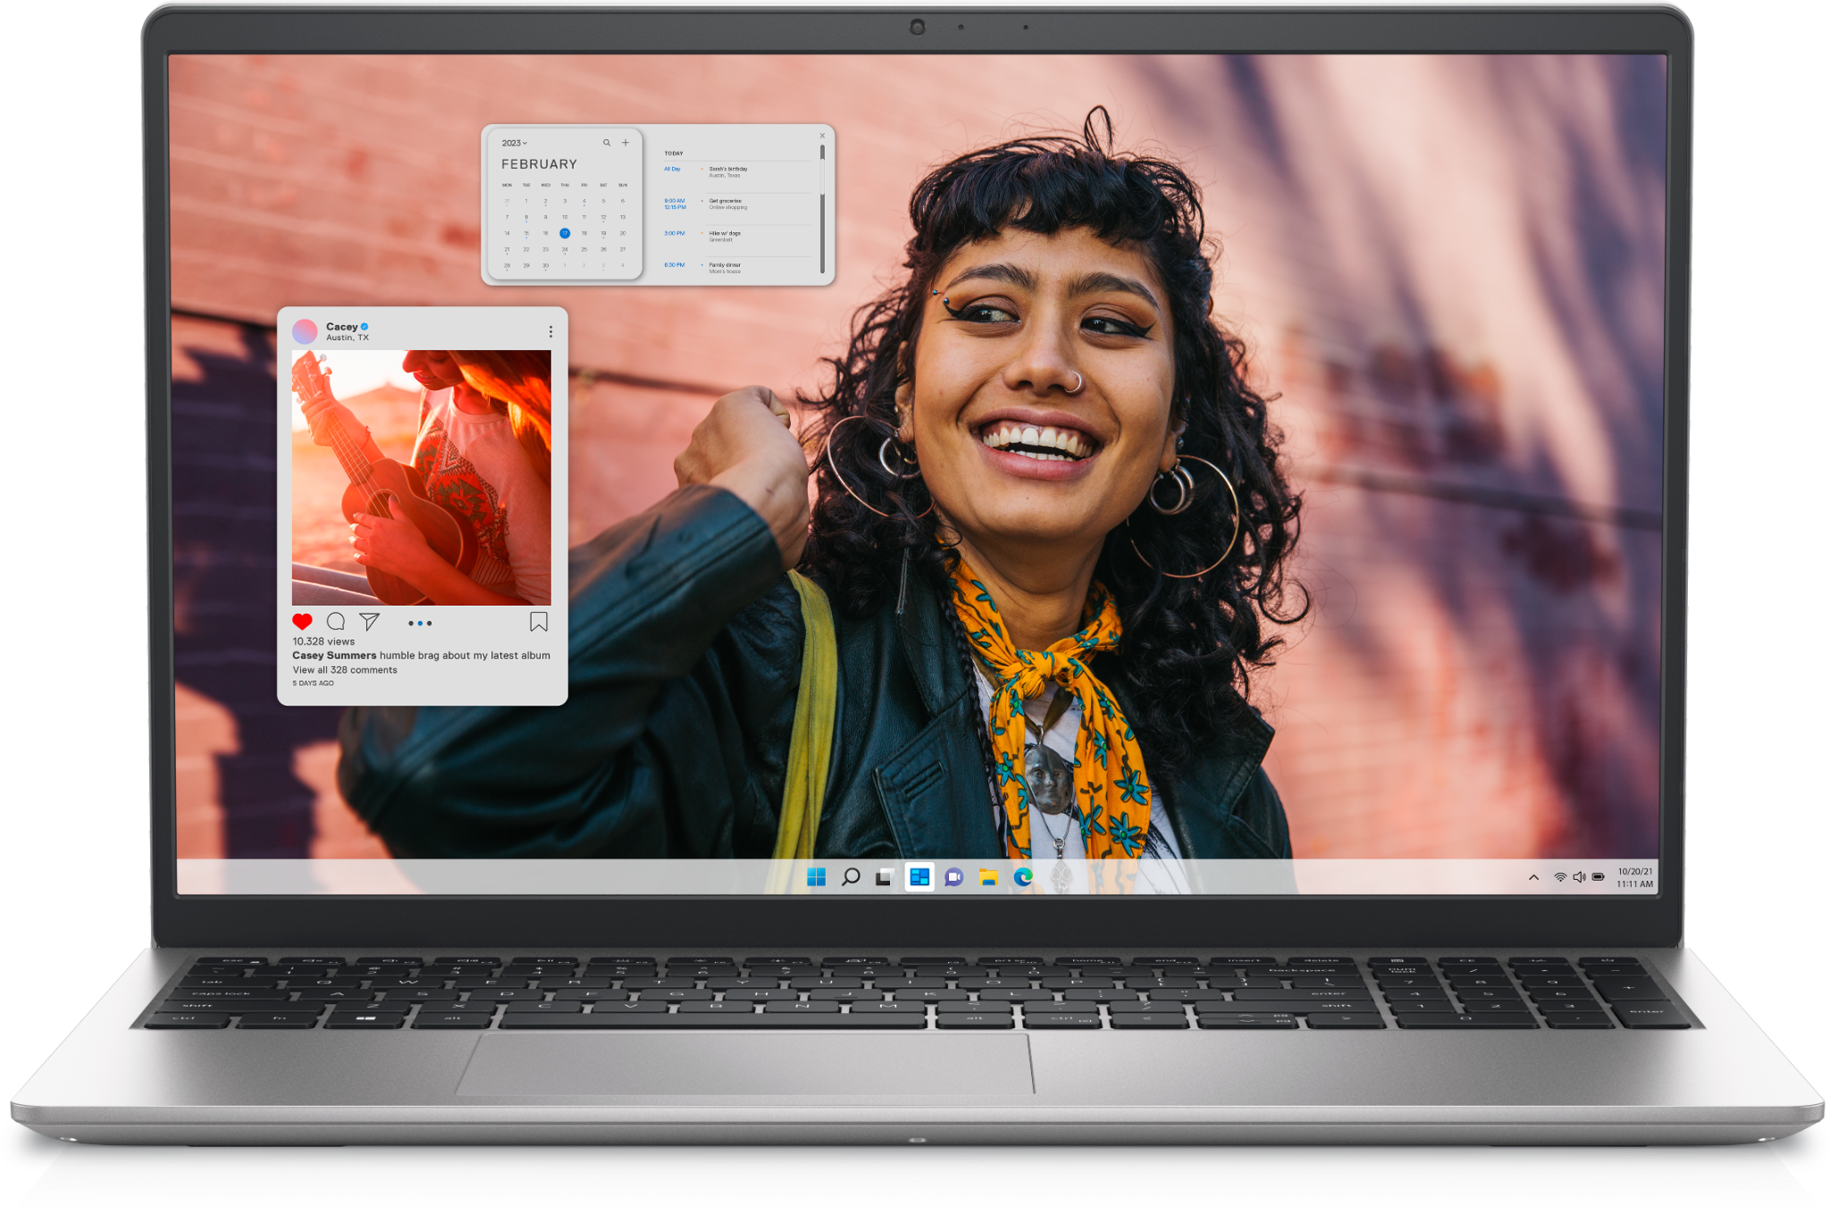Open Cacey's profile avatar
Image resolution: width=1830 pixels, height=1213 pixels.
305,331
